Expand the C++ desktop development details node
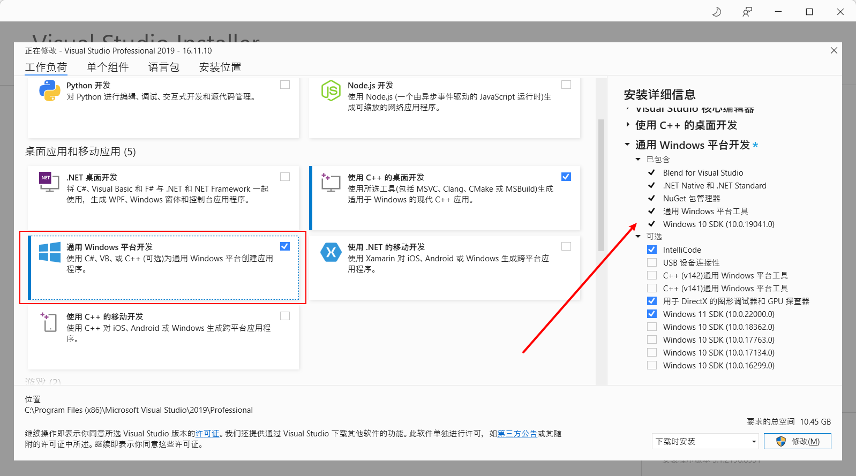This screenshot has width=856, height=476. 628,125
